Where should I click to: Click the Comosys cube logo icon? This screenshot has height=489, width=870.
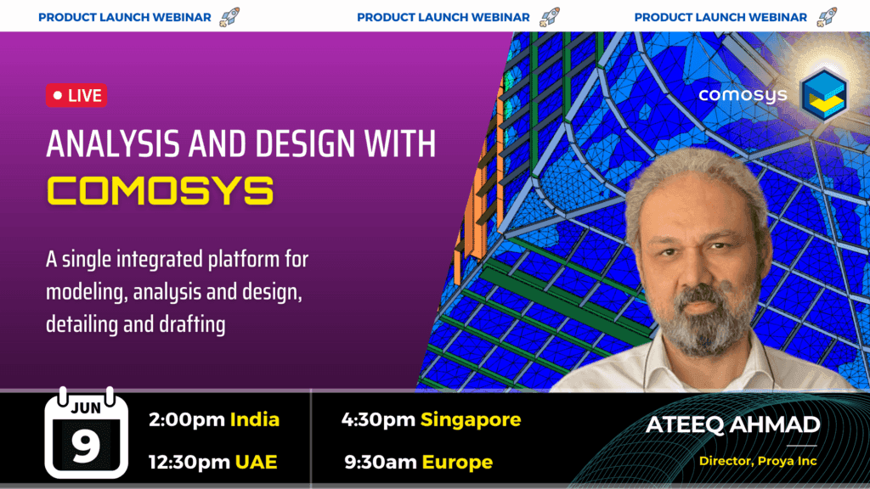(x=824, y=95)
